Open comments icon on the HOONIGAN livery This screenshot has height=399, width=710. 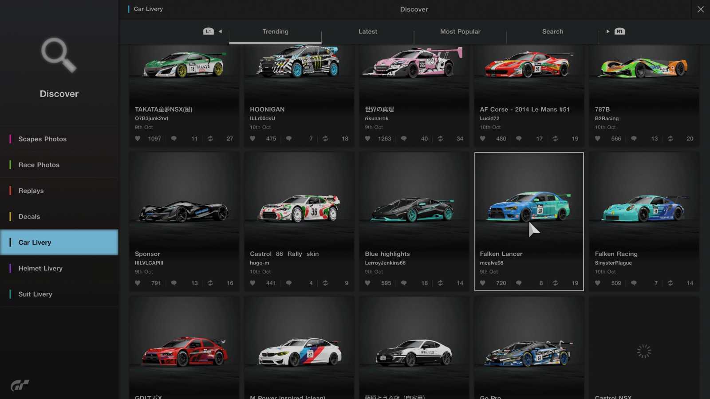tap(289, 138)
